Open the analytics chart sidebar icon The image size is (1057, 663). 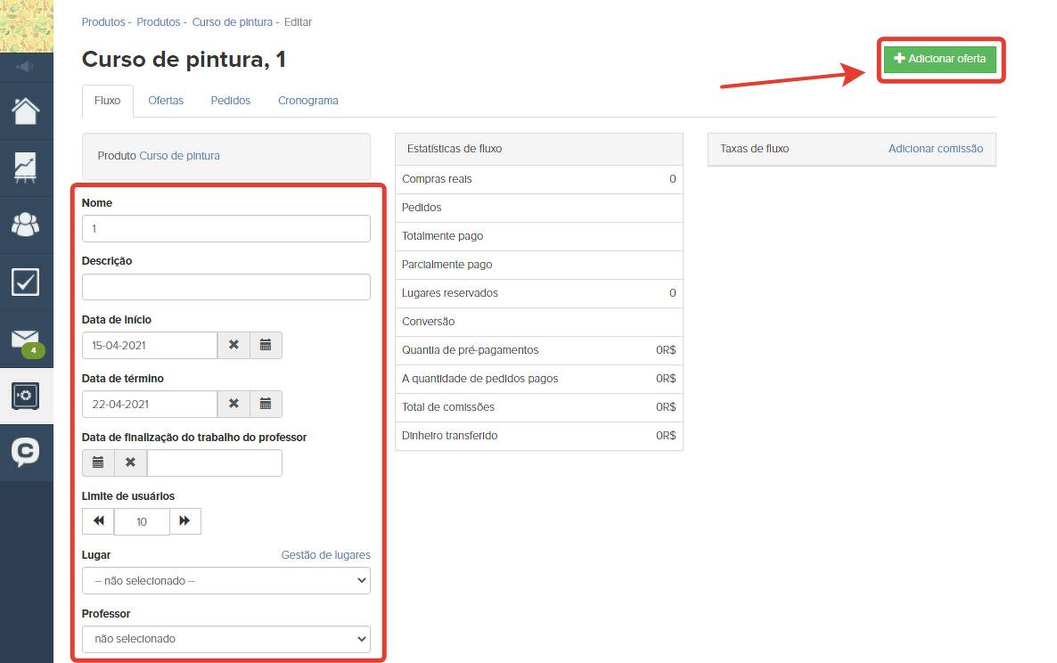tap(26, 167)
